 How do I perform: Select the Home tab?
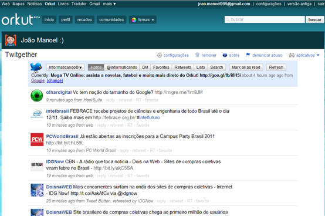point(96,67)
